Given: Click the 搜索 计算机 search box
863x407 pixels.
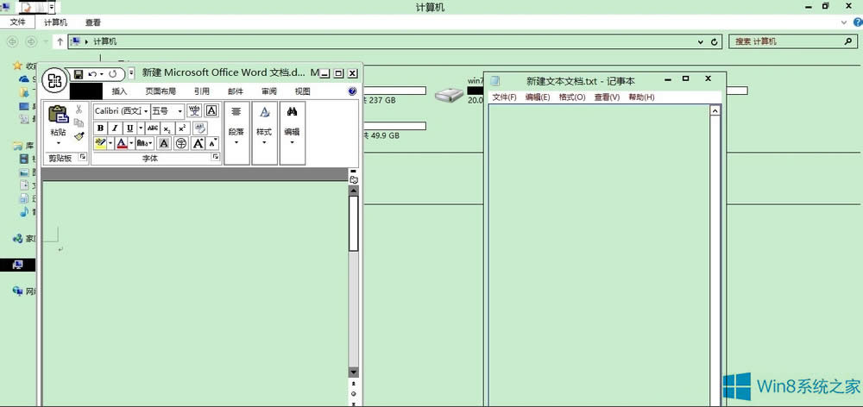Looking at the screenshot, I should pyautogui.click(x=785, y=41).
